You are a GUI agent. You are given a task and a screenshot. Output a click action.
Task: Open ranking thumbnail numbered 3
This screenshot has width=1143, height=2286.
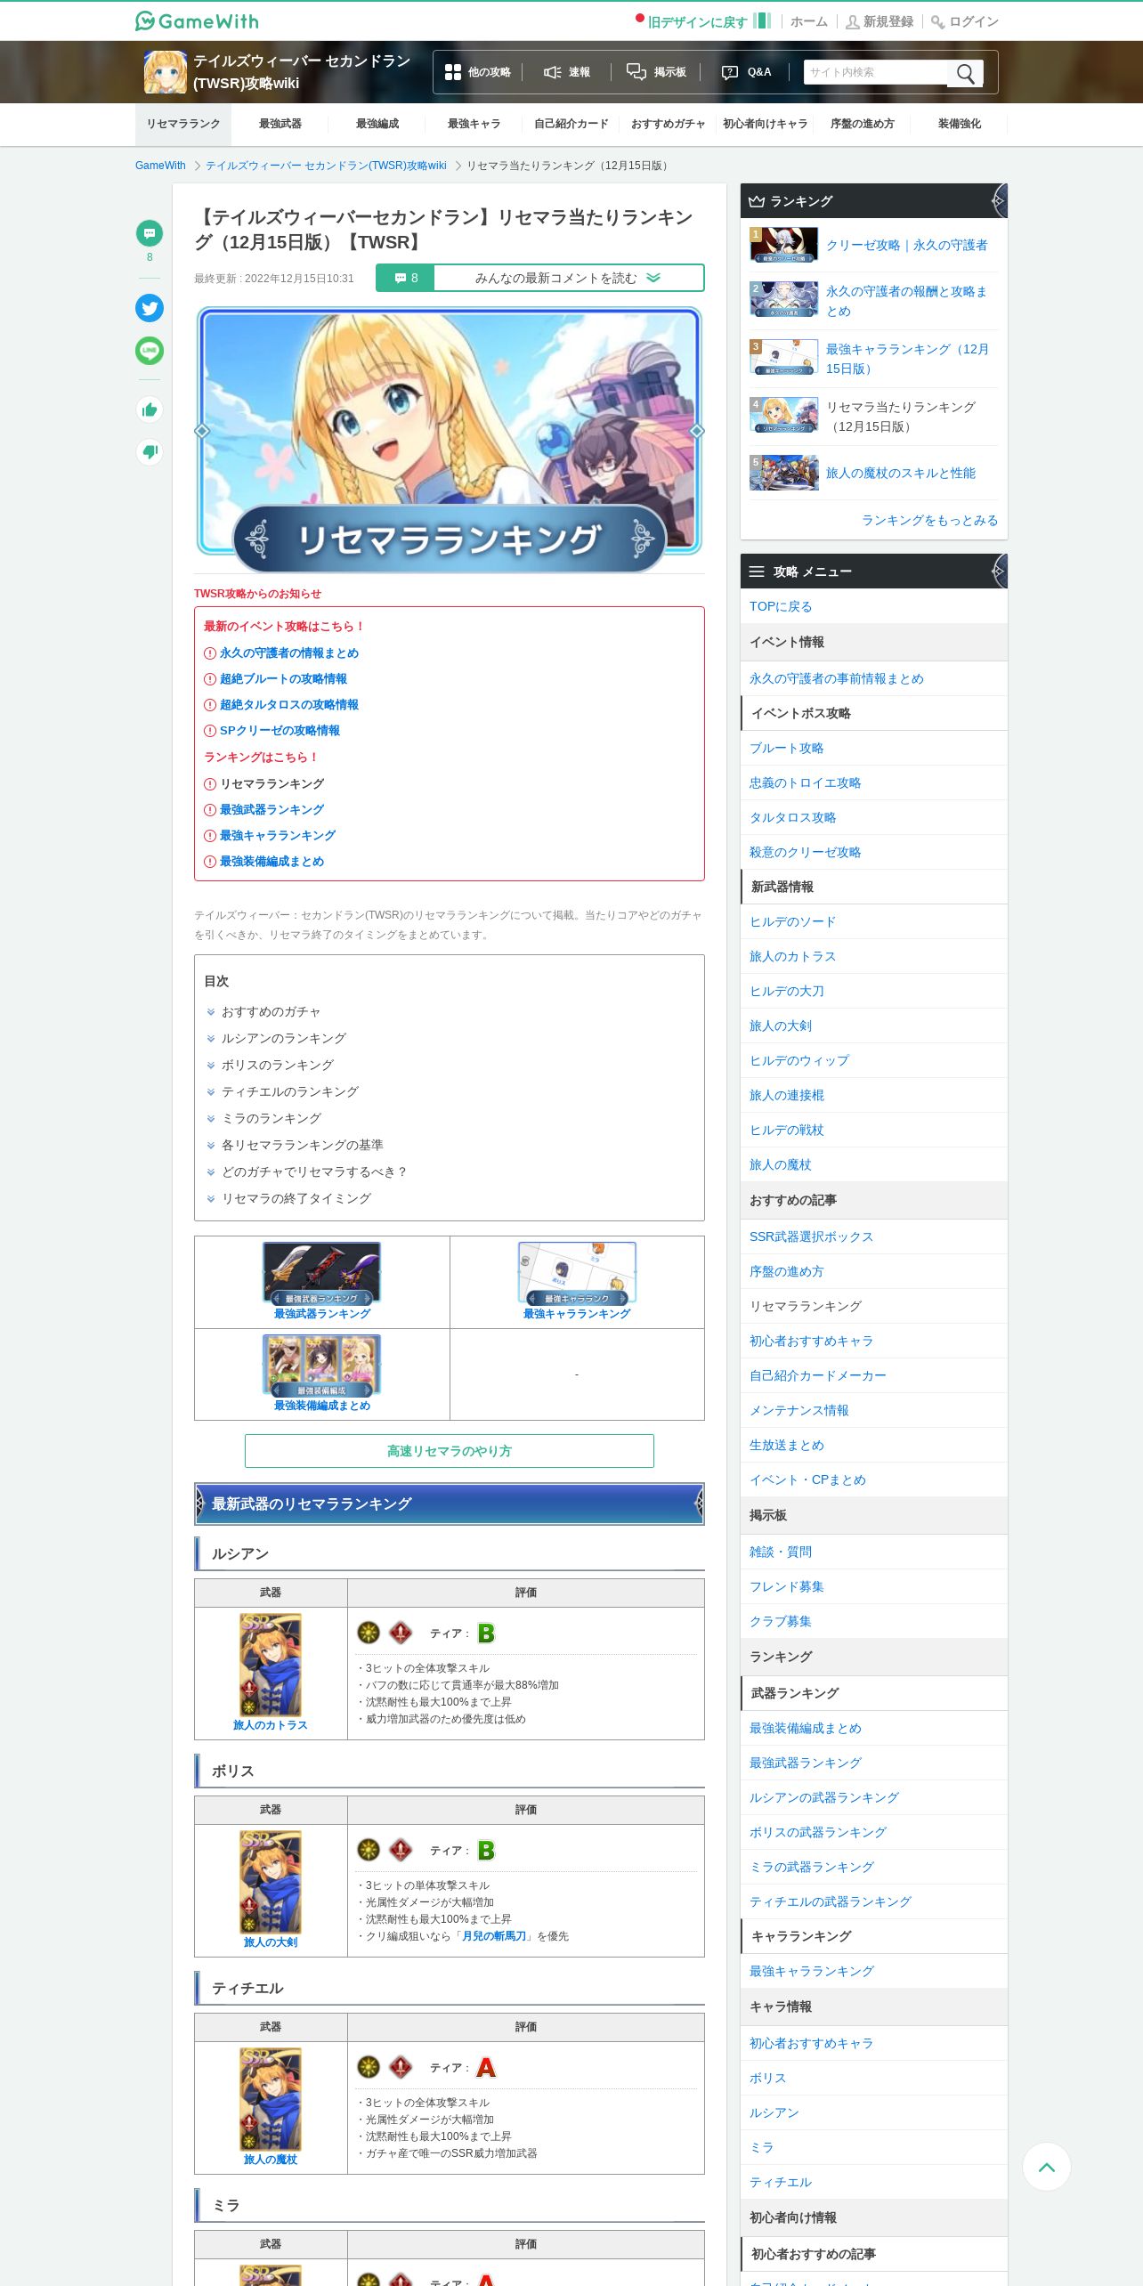[783, 357]
